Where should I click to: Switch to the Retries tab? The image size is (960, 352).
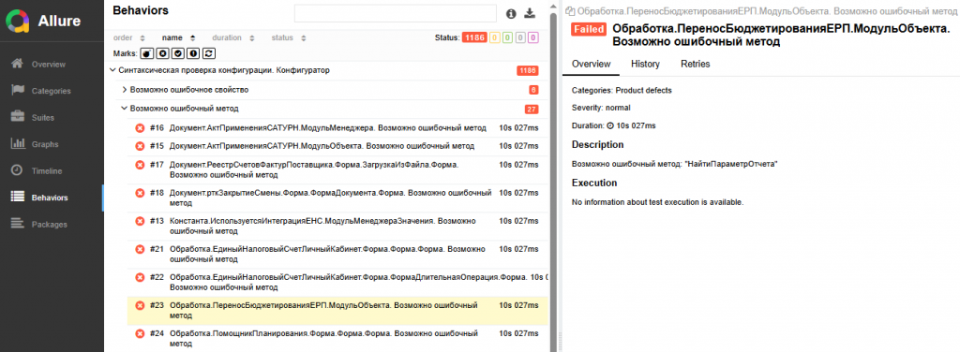695,64
